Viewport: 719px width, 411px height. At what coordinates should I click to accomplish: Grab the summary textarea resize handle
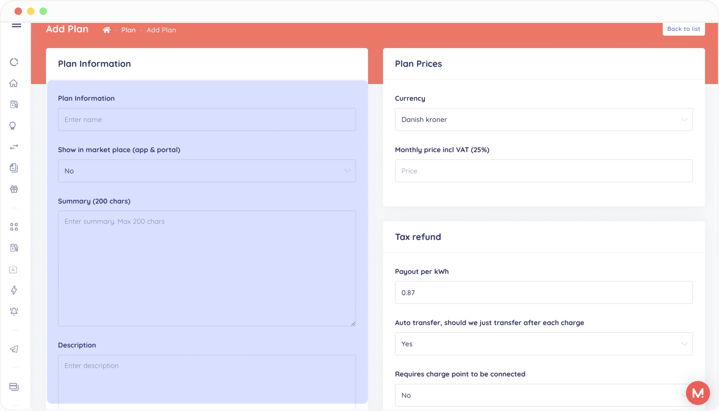(353, 324)
